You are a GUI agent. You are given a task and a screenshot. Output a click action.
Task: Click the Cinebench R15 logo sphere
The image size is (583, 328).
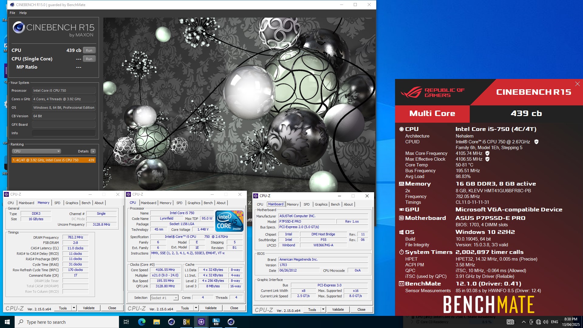[19, 28]
